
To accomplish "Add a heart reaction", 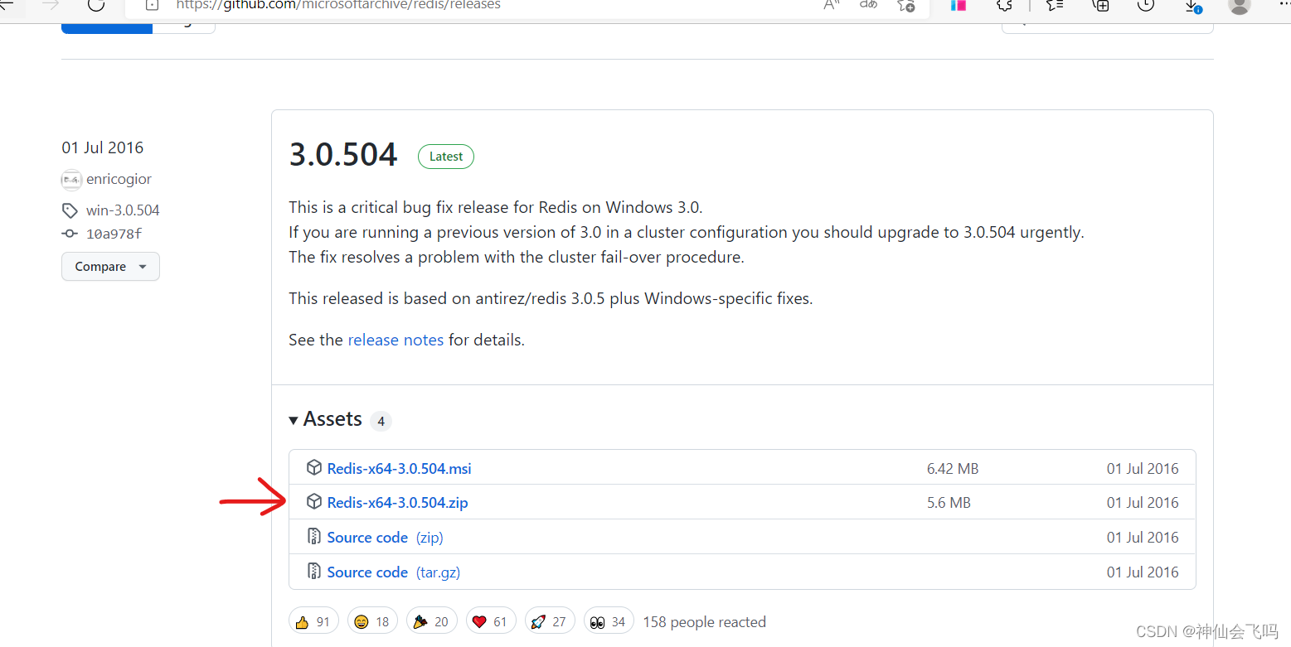I will pos(491,621).
